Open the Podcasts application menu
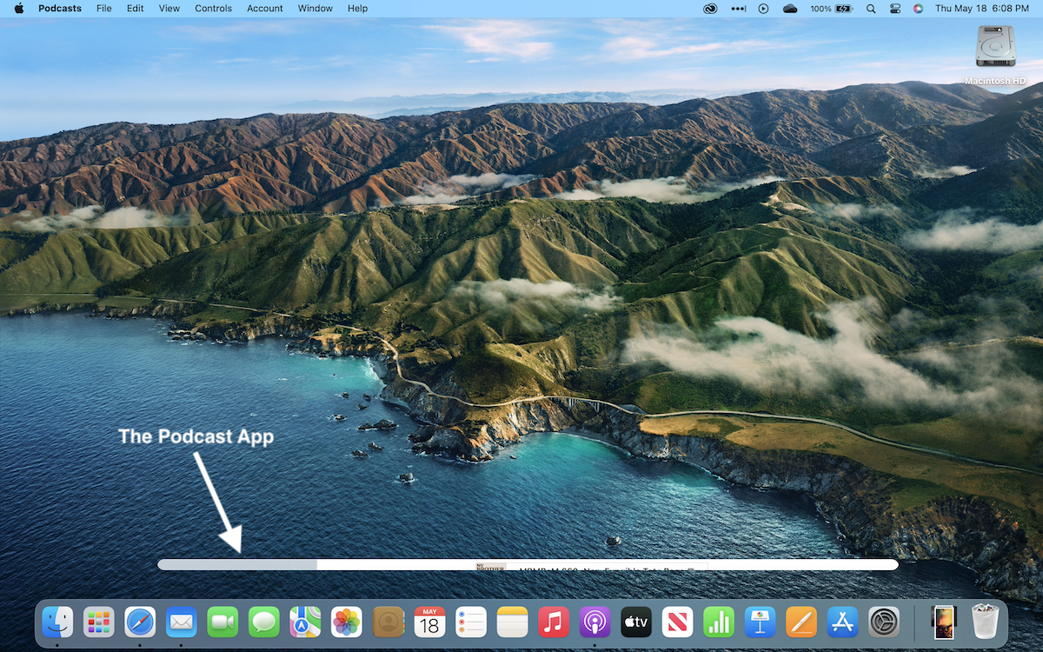This screenshot has height=652, width=1043. click(x=60, y=8)
